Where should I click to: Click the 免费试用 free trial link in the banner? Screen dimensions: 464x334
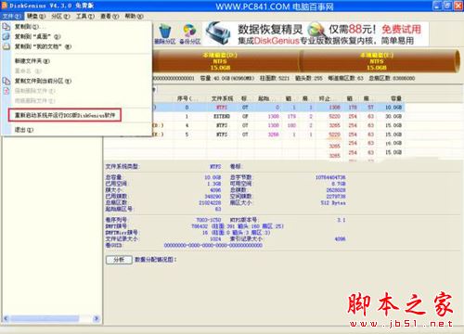401,30
